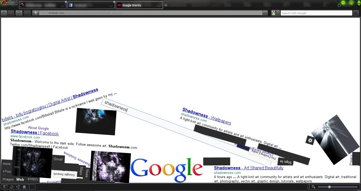Open the Shadowness - Wallpapers result link
The image size is (361, 191).
click(x=207, y=116)
